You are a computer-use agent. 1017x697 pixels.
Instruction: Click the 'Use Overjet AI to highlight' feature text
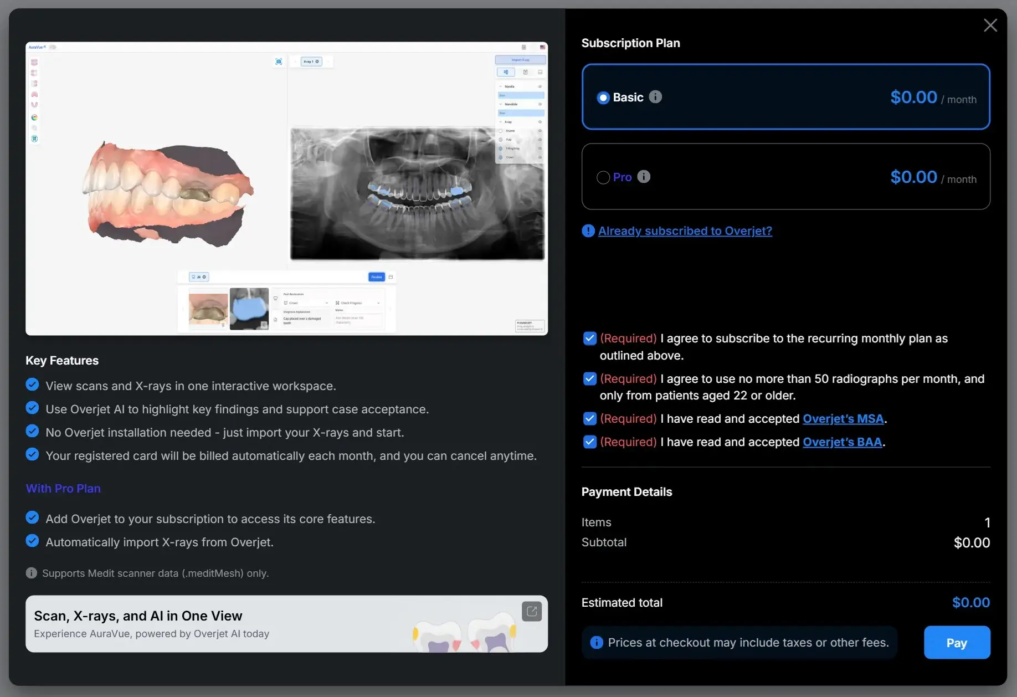(237, 409)
